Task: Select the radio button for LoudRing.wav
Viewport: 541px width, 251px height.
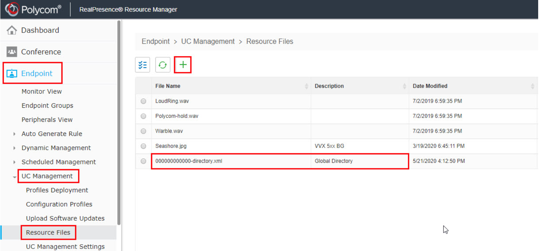Action: click(143, 101)
